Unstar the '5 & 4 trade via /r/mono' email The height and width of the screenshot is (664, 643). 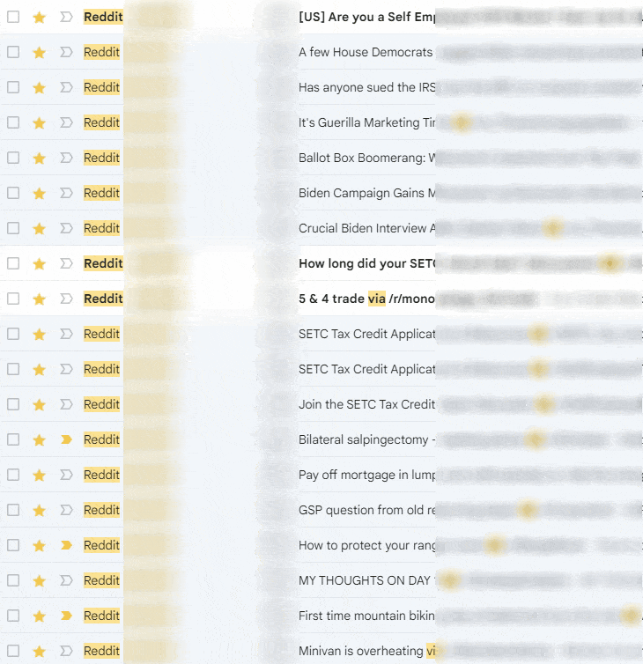[x=39, y=299]
